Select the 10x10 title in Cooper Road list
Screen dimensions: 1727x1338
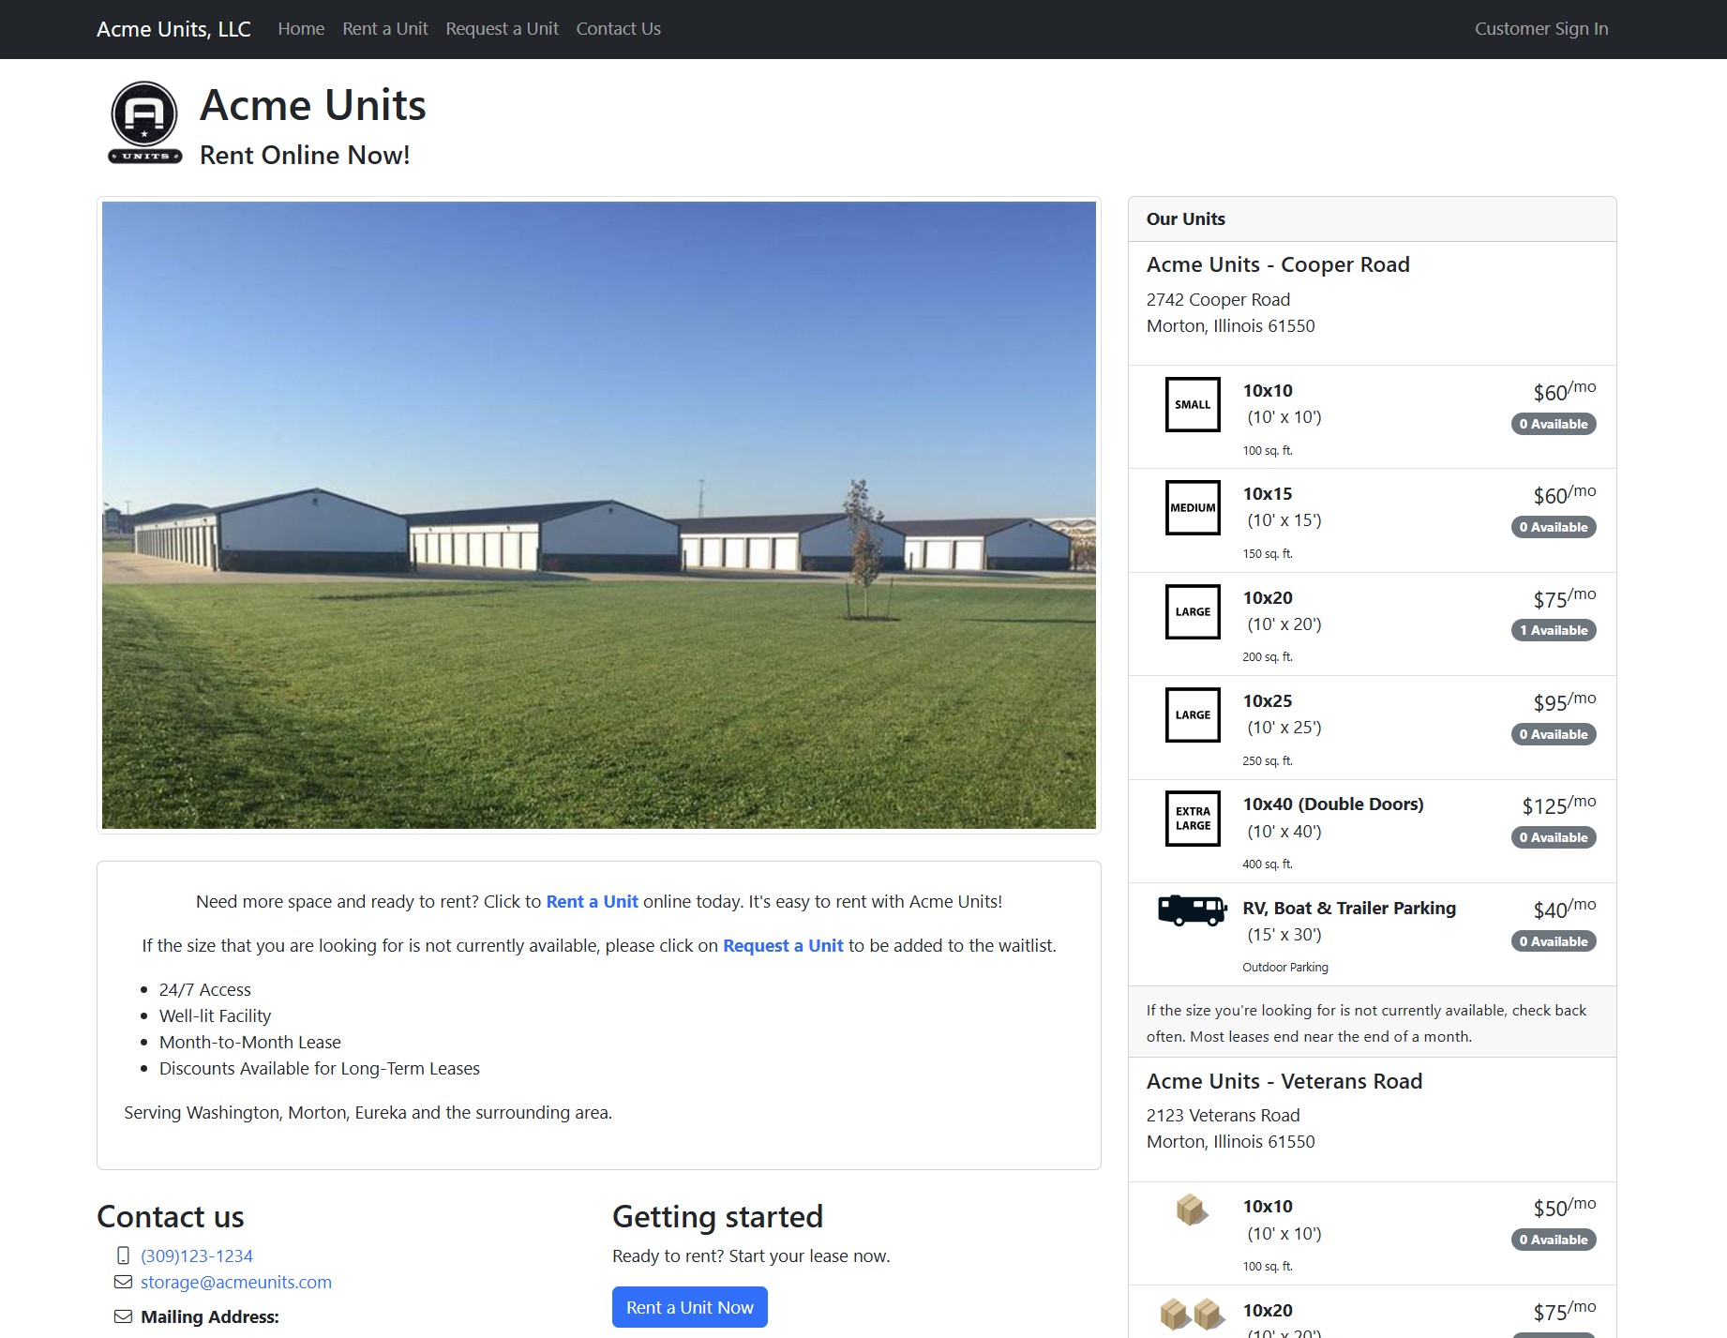1268,390
